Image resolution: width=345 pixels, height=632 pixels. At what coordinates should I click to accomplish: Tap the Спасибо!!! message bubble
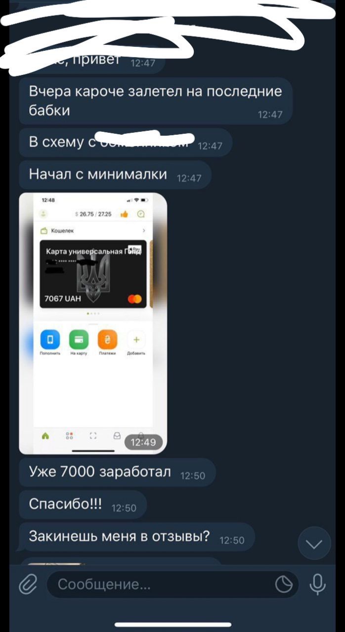click(83, 505)
